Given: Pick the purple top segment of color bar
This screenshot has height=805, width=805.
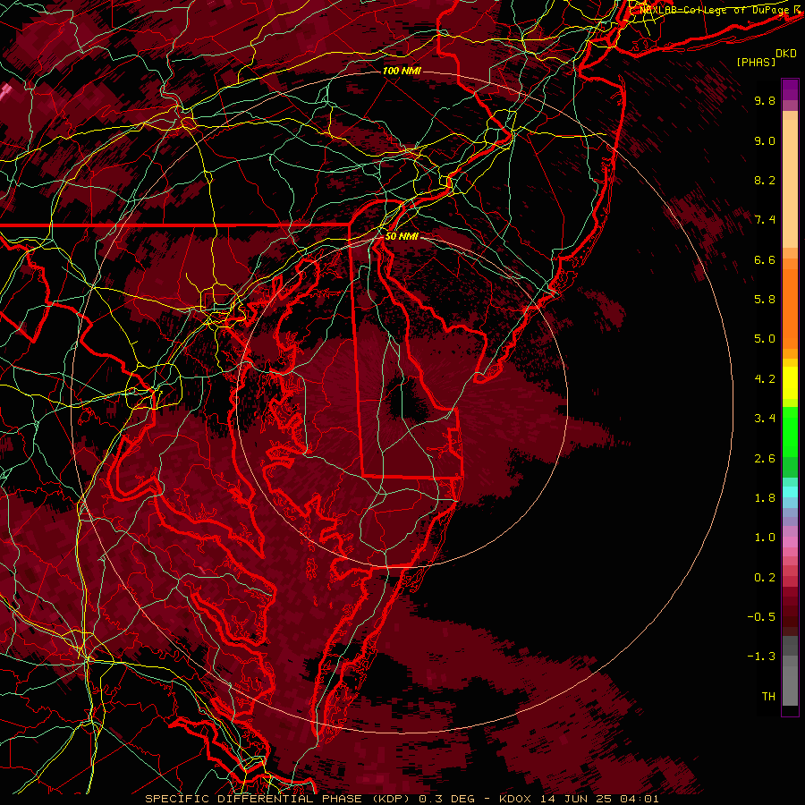Looking at the screenshot, I should 790,89.
